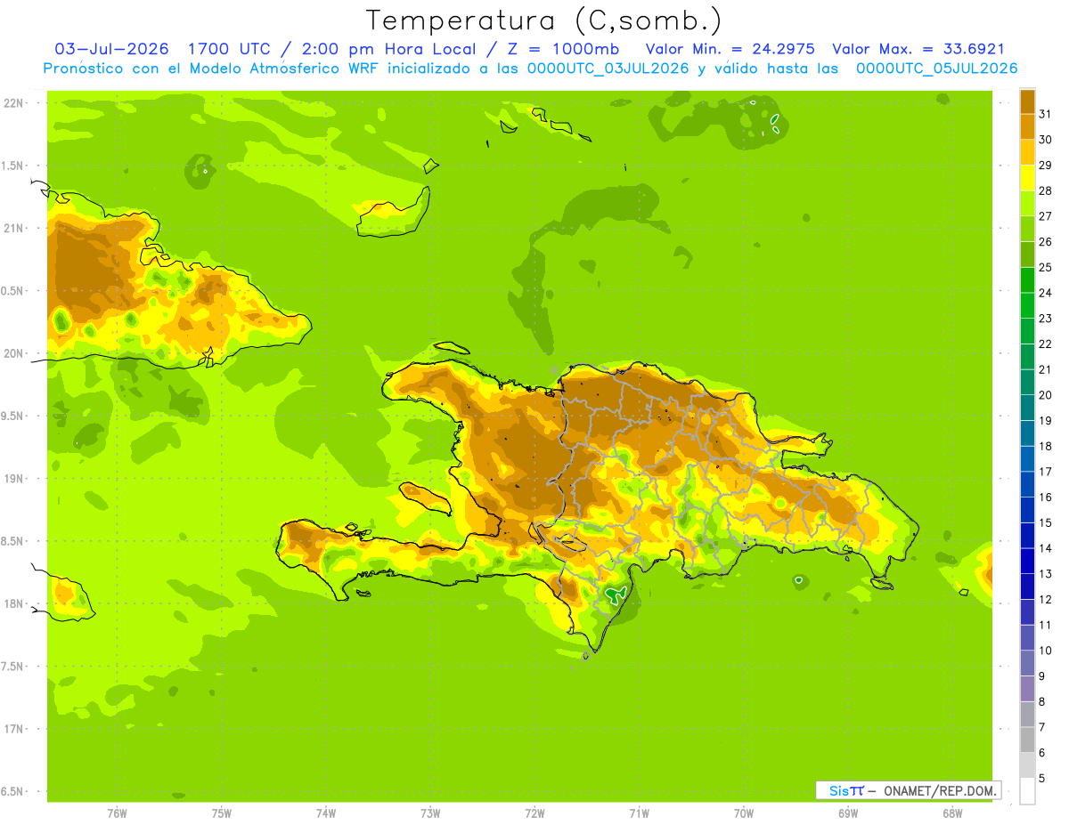This screenshot has height=825, width=1069.
Task: Click the '21N' latitude label
Action: pos(13,228)
